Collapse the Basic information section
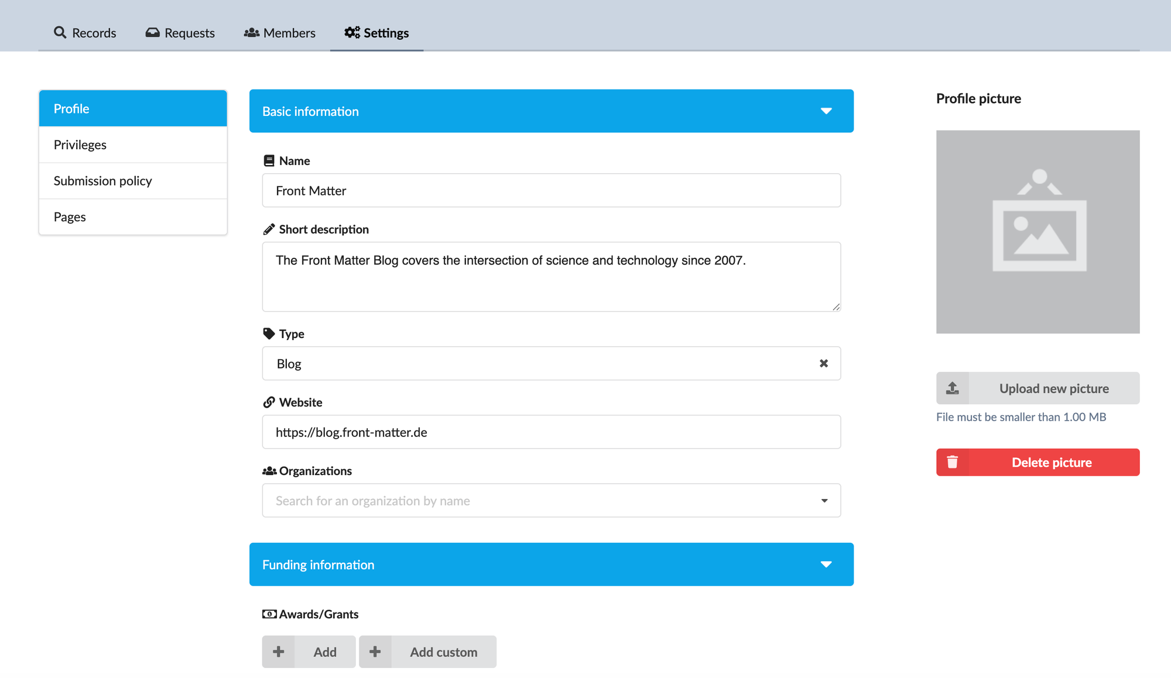This screenshot has width=1171, height=678. [x=826, y=111]
